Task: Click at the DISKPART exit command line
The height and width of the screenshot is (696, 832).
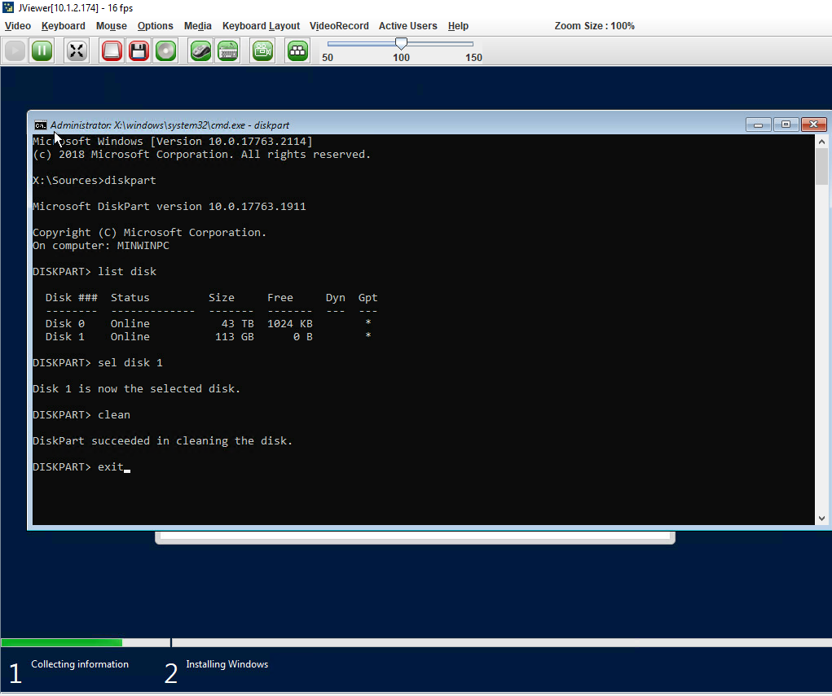Action: point(110,467)
